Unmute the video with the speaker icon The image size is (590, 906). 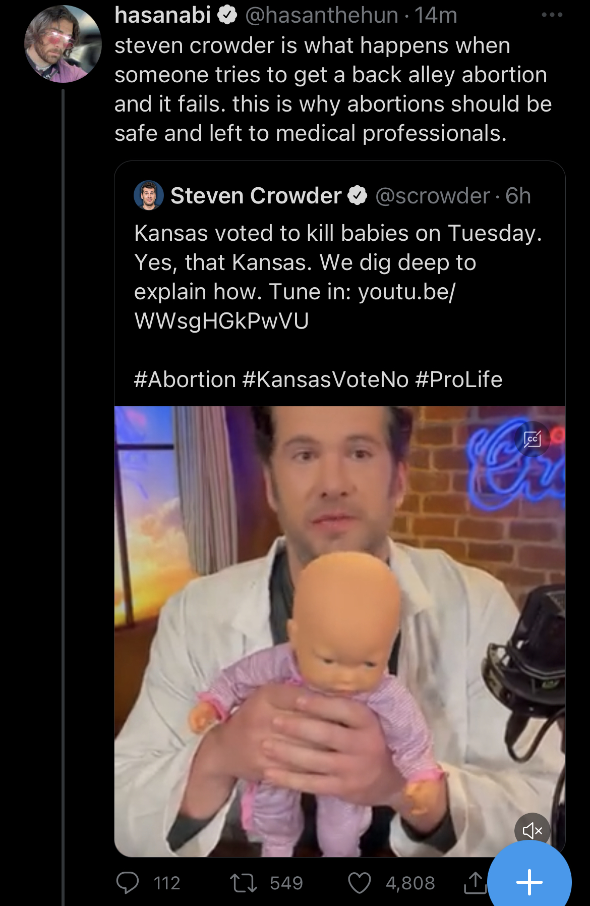[x=532, y=830]
